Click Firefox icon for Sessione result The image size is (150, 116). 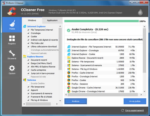coord(69,84)
